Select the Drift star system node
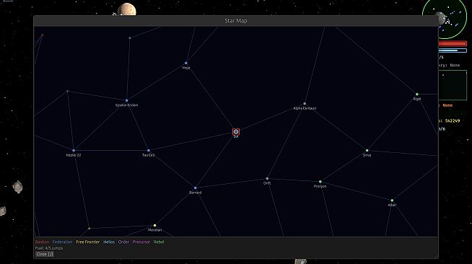This screenshot has width=472, height=264. 267,179
